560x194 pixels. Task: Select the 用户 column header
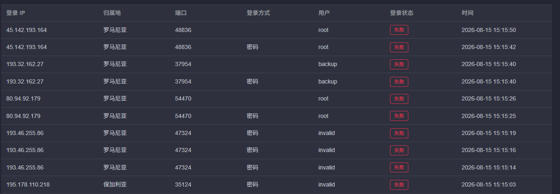click(324, 13)
